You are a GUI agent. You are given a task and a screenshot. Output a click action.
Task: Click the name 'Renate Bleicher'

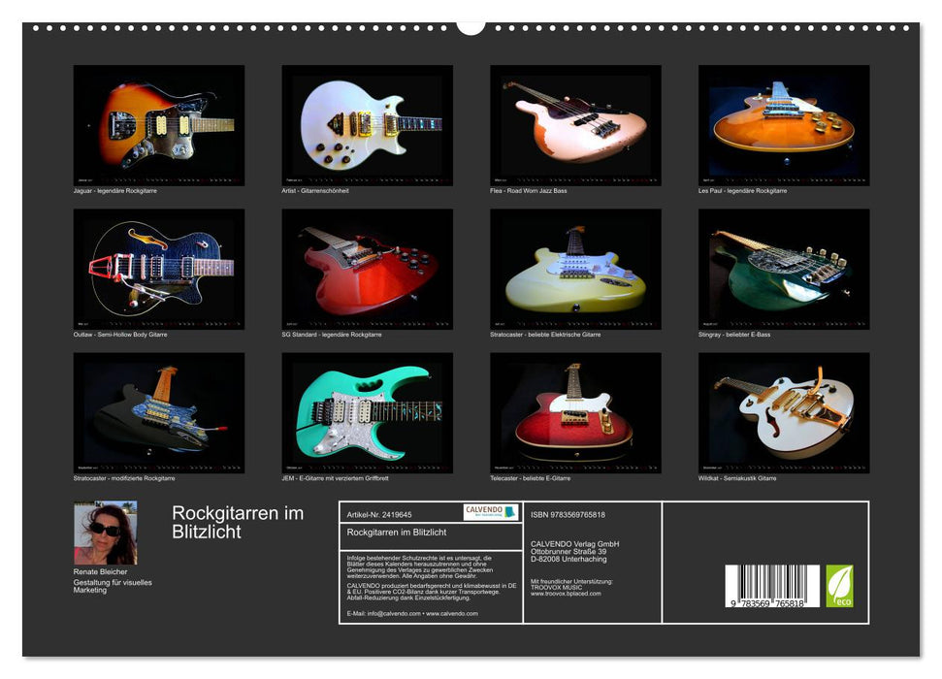click(100, 571)
